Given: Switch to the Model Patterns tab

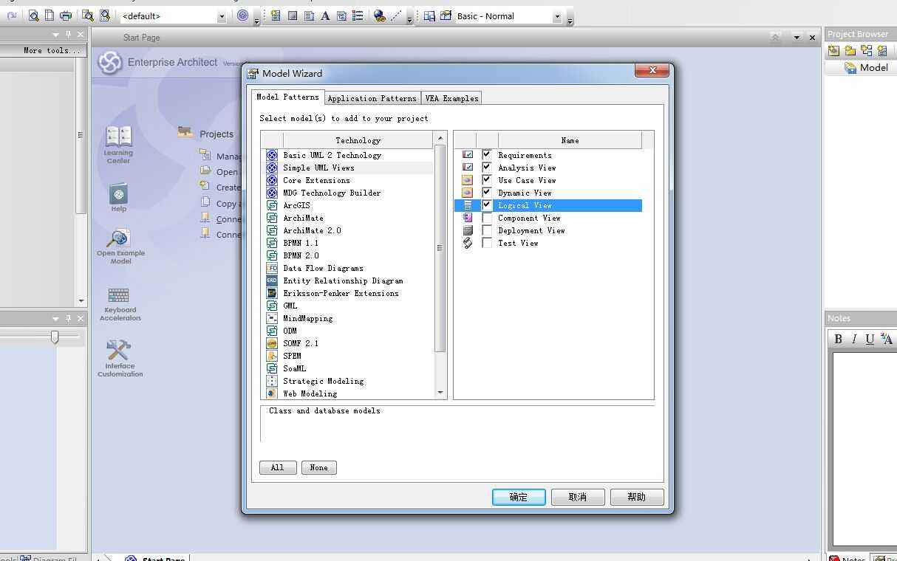Looking at the screenshot, I should pyautogui.click(x=287, y=97).
